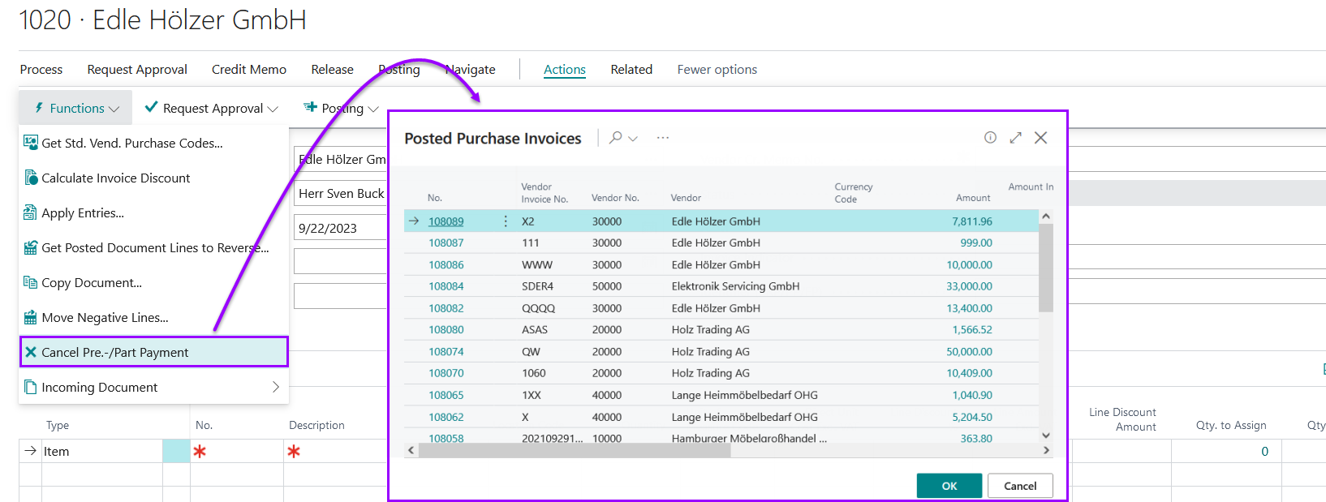
Task: Switch to the Related tab
Action: tap(631, 70)
